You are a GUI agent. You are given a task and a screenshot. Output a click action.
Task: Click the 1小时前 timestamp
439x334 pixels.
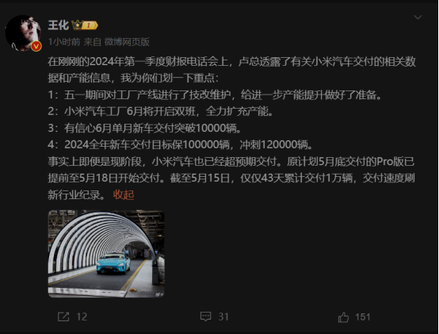tap(64, 42)
